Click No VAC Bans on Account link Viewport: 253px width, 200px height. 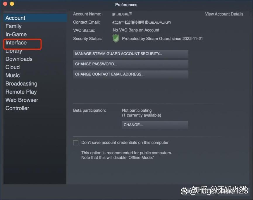point(136,30)
